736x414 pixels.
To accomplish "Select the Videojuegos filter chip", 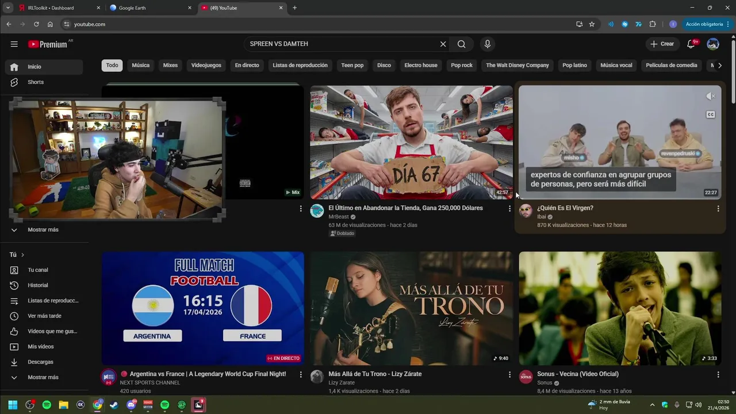I will pos(206,66).
